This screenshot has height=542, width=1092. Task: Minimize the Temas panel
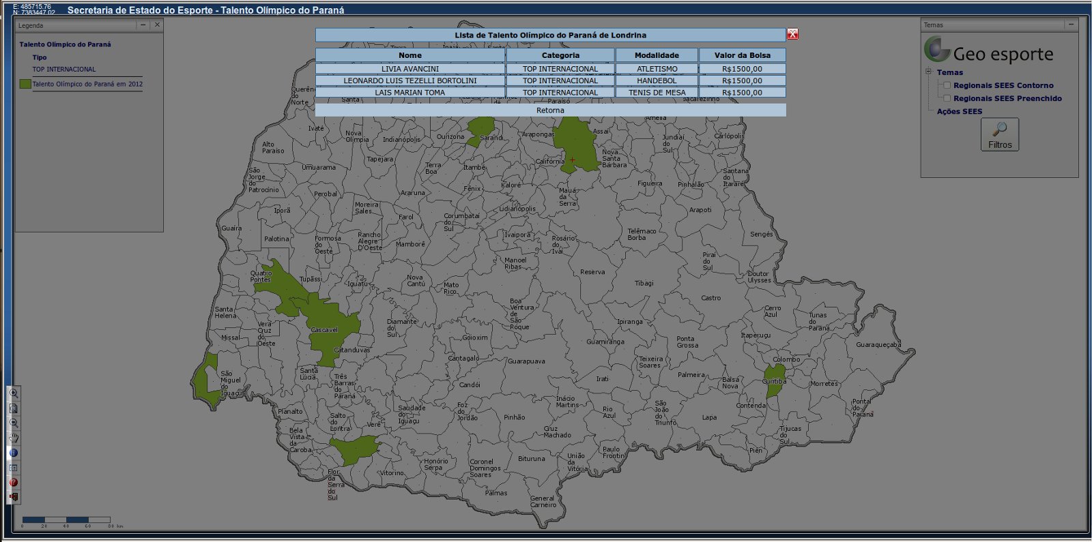1071,25
